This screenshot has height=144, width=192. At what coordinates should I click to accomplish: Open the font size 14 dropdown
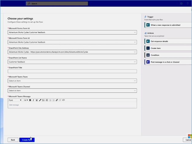pos(26,100)
